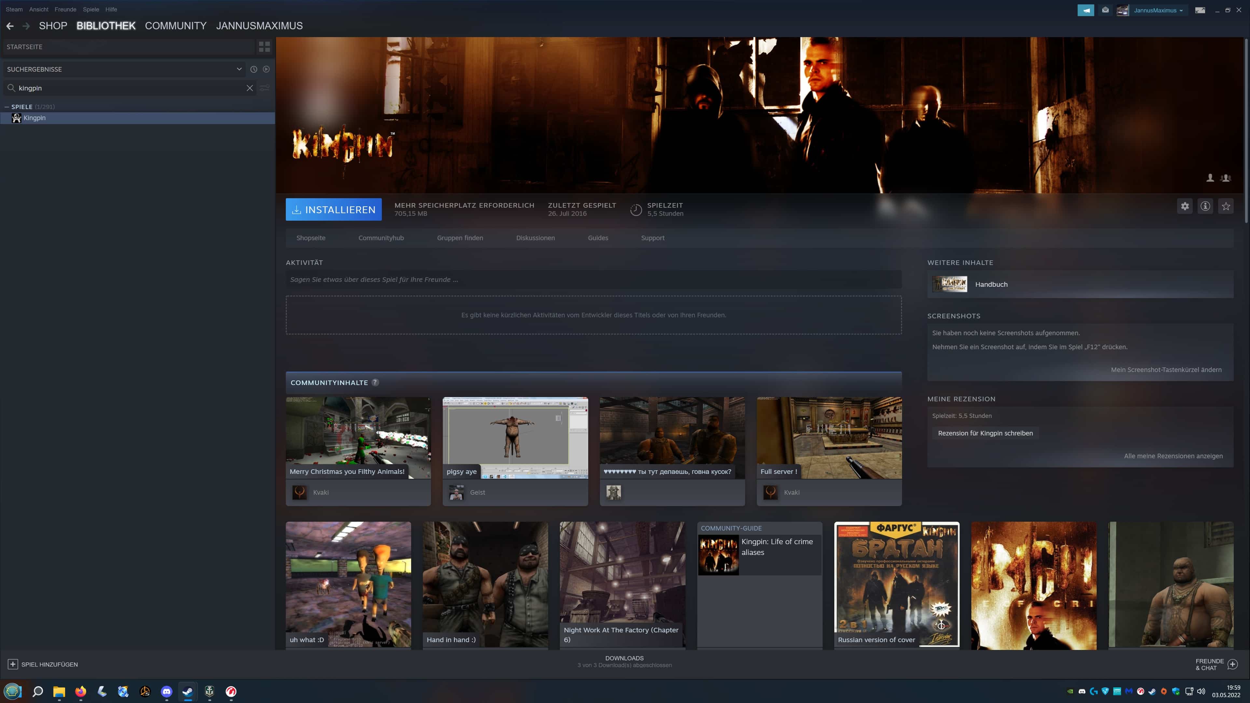Screen dimensions: 1250x703
Task: Click the Big Picture mode icon
Action: click(1200, 10)
